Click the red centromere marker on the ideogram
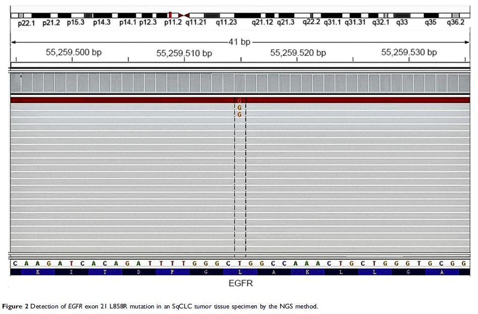 point(171,15)
